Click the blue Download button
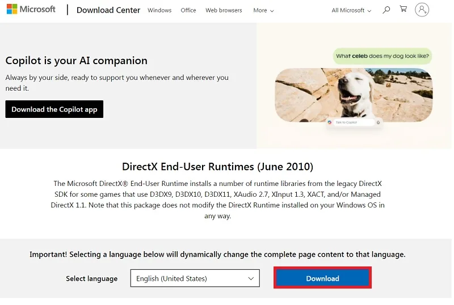Viewport: 454px width, 305px height. [322, 278]
